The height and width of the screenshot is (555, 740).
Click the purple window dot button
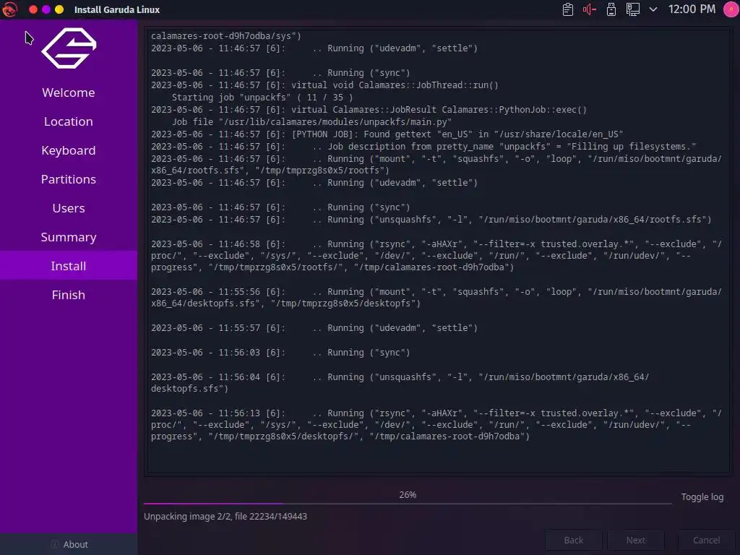46,9
